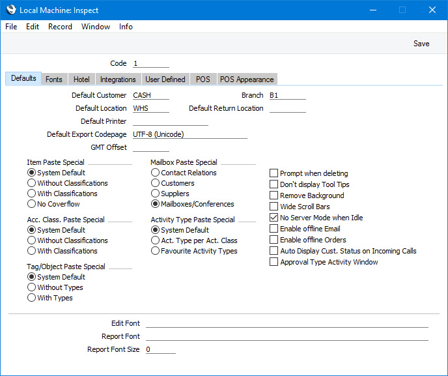Viewport: 448px width, 376px height.
Task: Check Wide Scroll Bars option
Action: [x=273, y=207]
